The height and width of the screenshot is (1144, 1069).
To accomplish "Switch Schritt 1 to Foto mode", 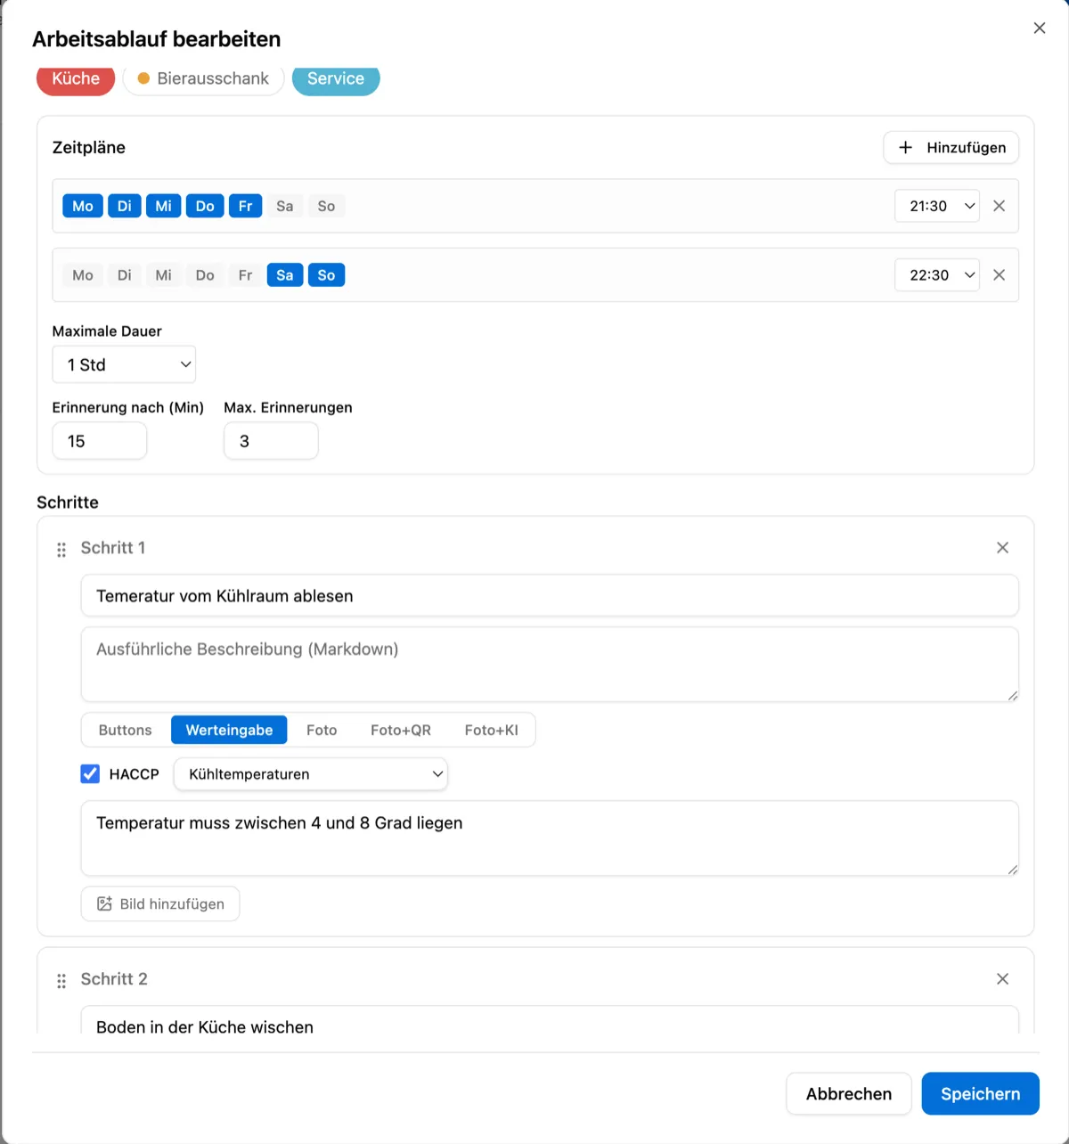I will (x=322, y=730).
